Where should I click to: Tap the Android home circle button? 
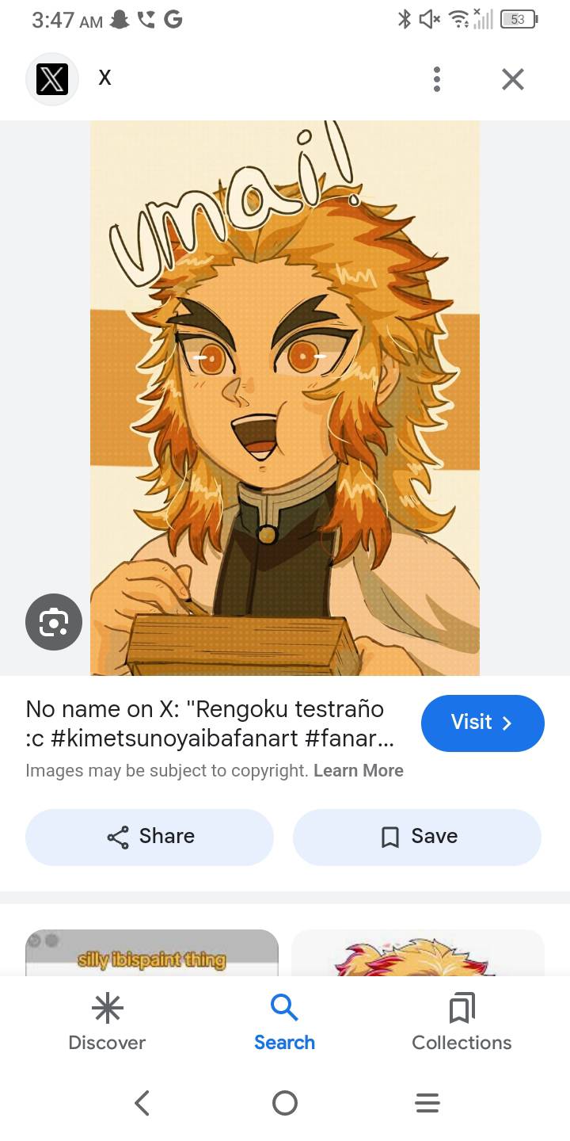(285, 1103)
